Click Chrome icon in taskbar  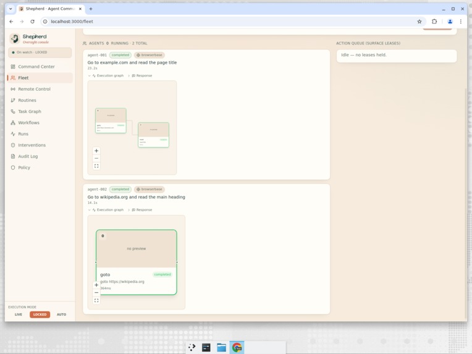[x=237, y=347]
